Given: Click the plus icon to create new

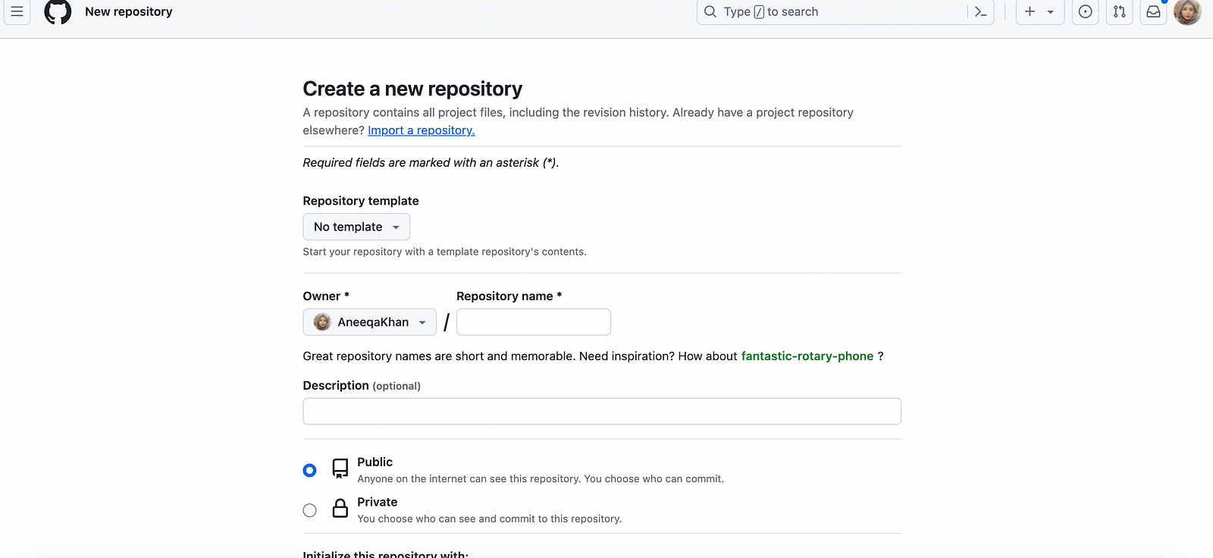Looking at the screenshot, I should click(1030, 11).
